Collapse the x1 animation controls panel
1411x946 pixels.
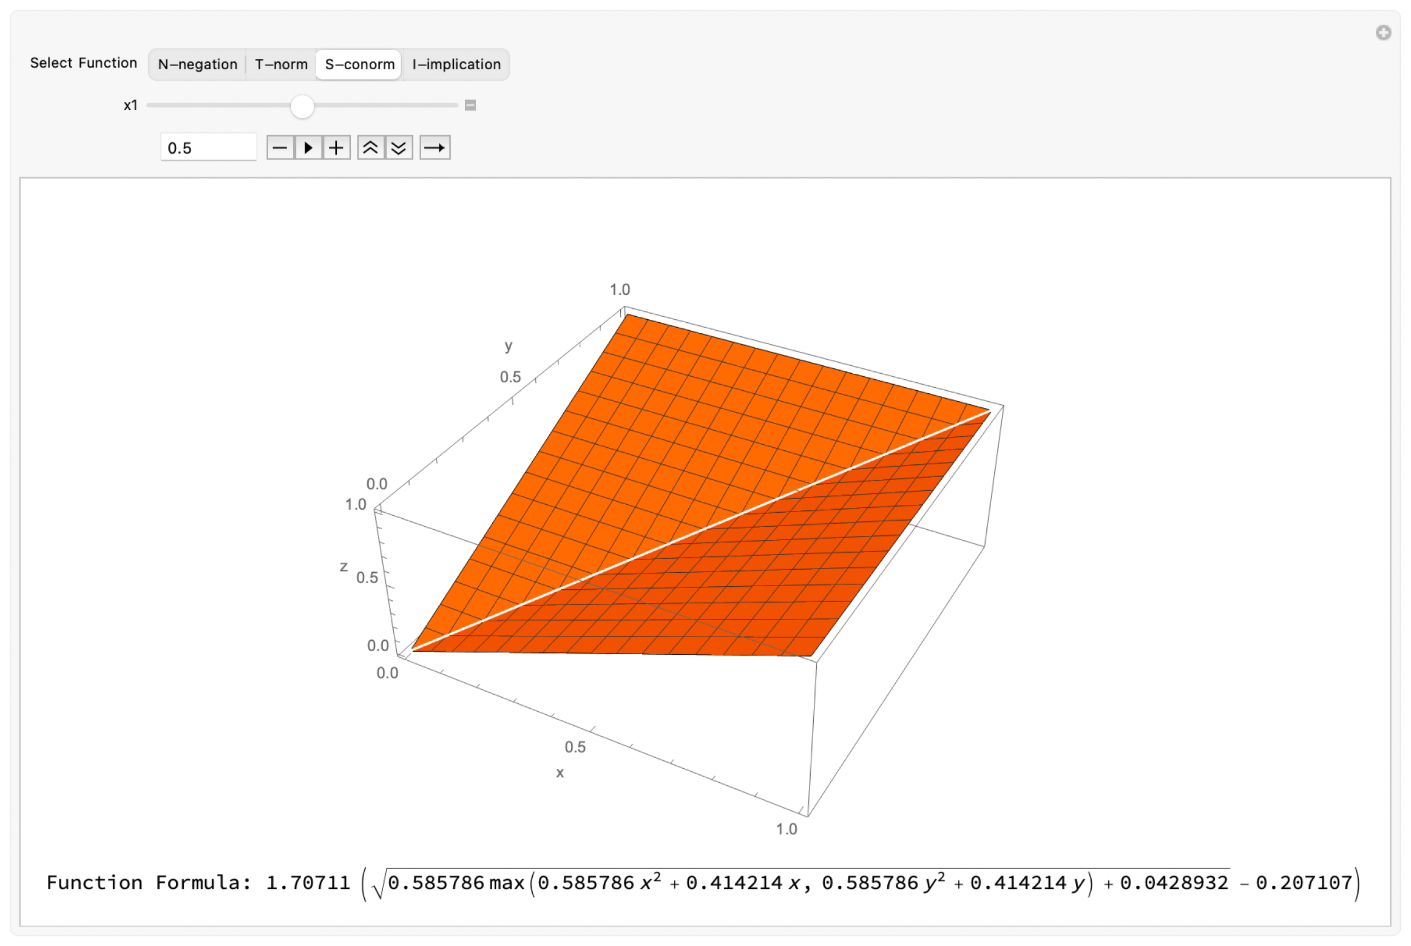[470, 106]
